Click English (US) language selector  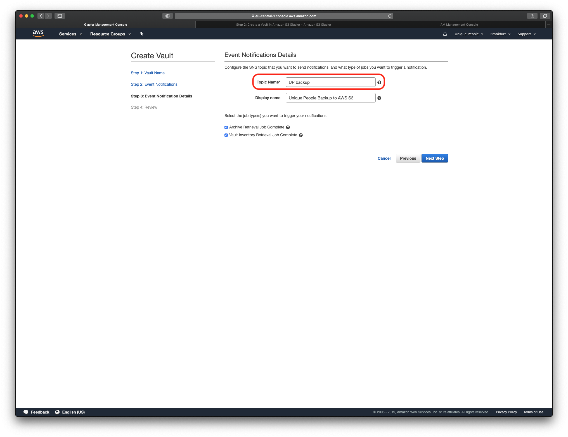coord(73,412)
